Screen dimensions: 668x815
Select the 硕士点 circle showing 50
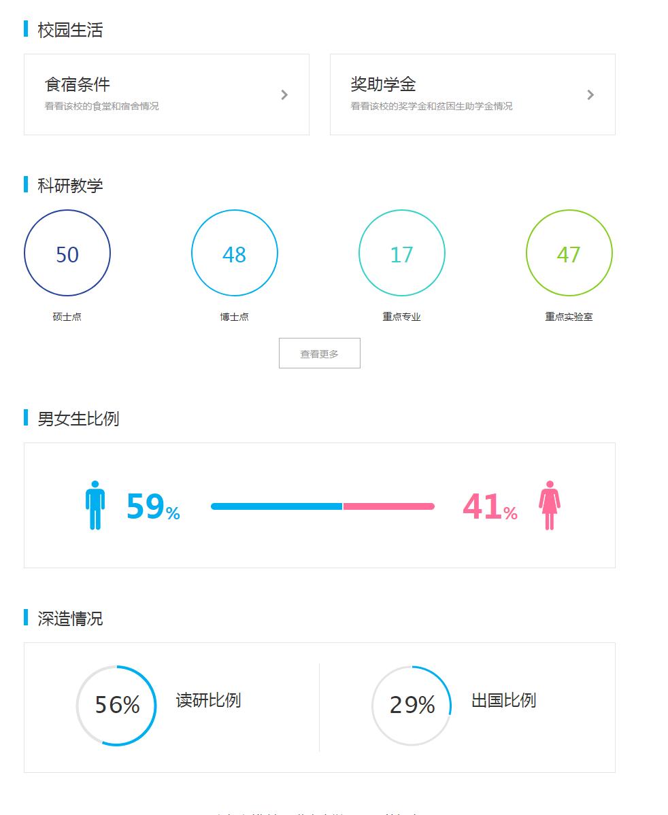(x=67, y=252)
